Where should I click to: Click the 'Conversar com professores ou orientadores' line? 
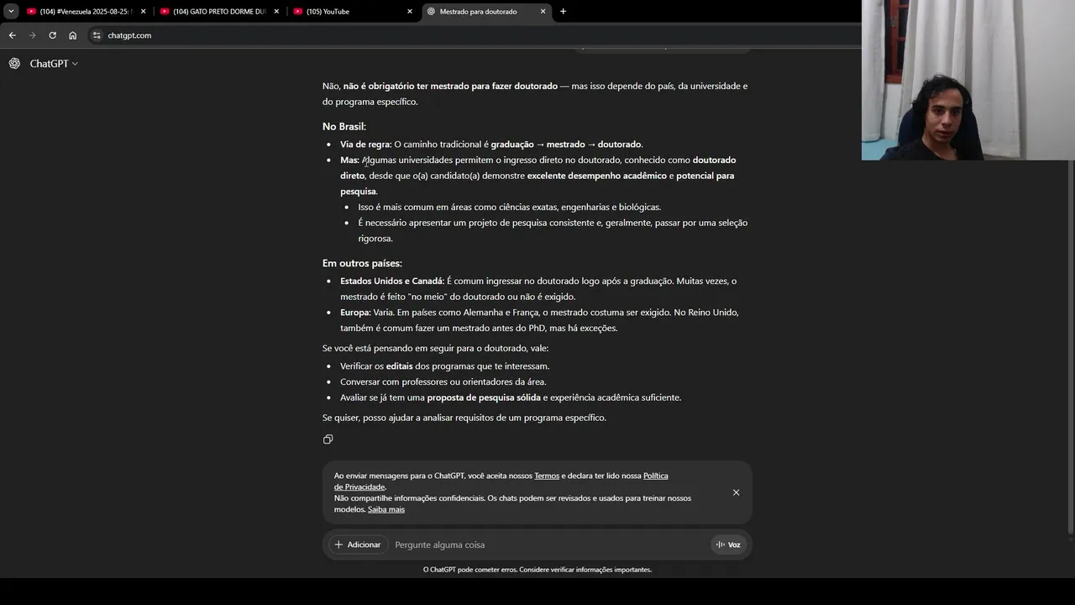coord(443,381)
